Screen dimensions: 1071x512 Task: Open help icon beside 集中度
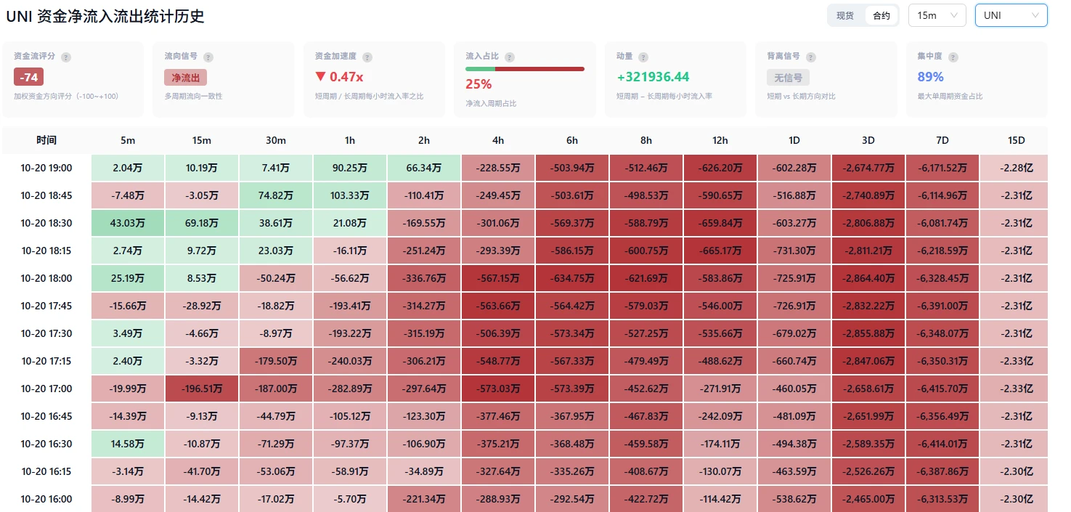point(953,57)
